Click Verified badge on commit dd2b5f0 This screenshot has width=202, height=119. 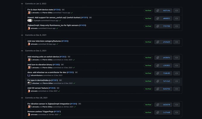(148, 105)
